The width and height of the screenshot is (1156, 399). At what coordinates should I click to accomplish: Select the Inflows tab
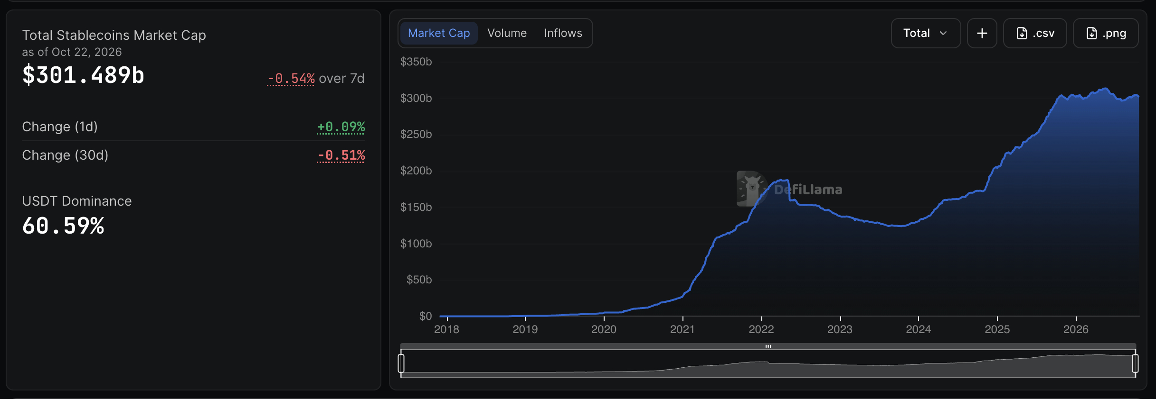pos(563,33)
